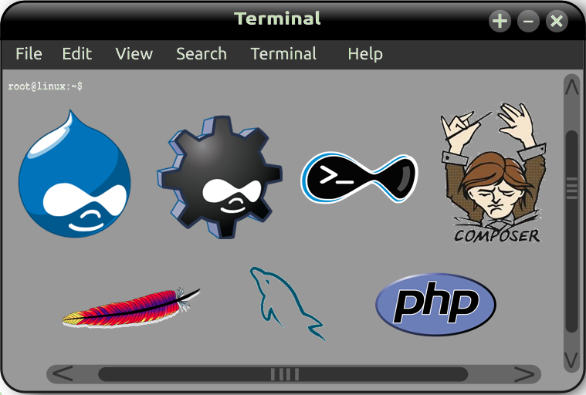
Task: Click the horizontal scrollbar left arrow
Action: [63, 373]
